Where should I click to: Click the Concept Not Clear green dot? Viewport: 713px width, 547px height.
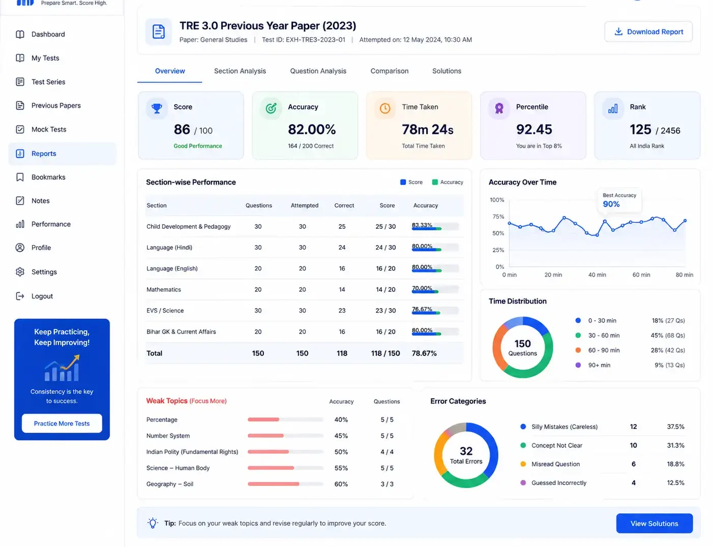click(523, 445)
